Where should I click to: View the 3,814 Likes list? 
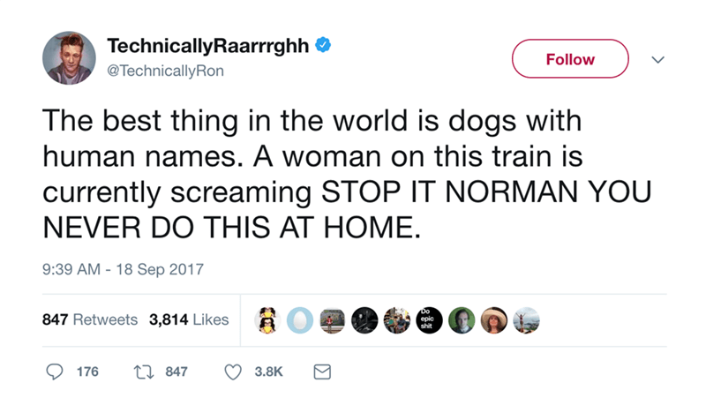pyautogui.click(x=189, y=319)
